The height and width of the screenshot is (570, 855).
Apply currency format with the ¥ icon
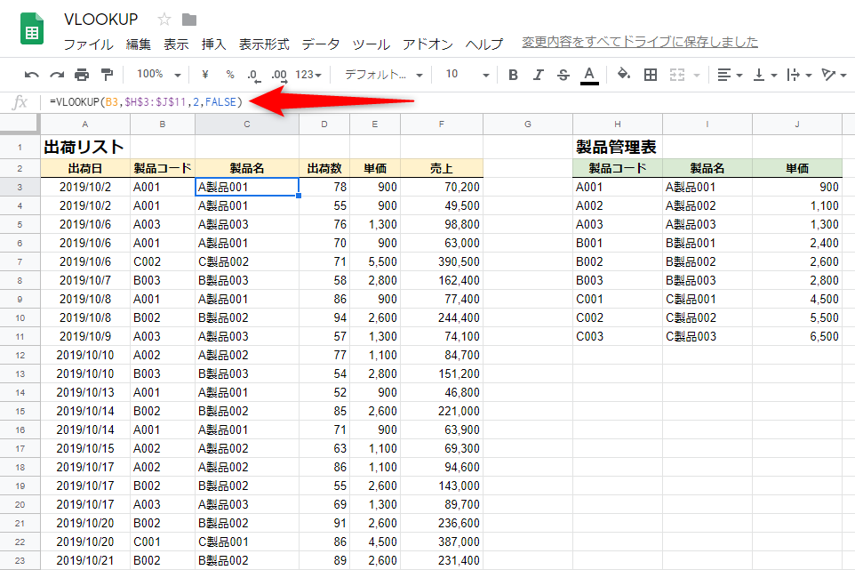click(204, 75)
